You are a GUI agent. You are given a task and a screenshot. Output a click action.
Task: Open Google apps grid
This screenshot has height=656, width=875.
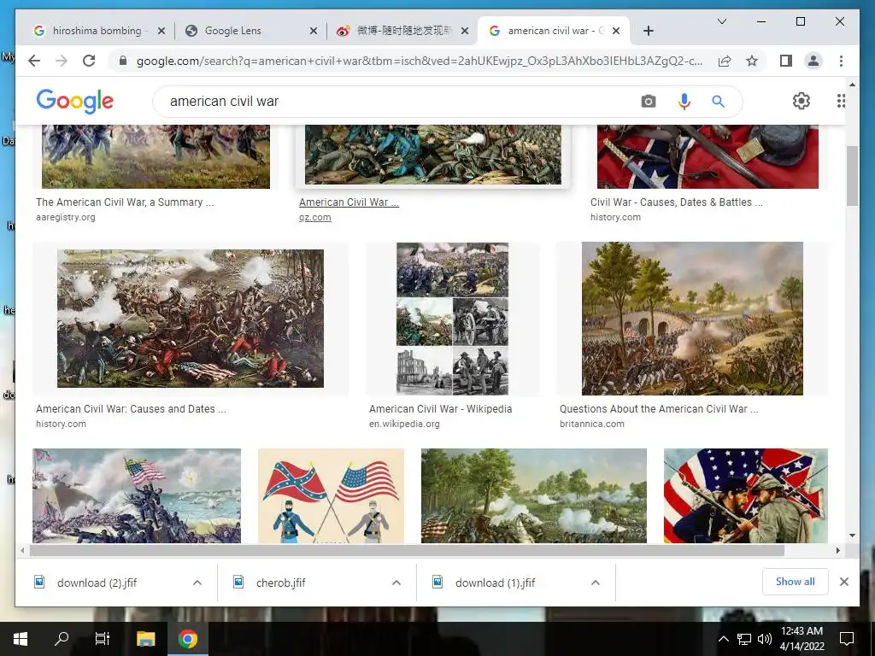tap(841, 101)
